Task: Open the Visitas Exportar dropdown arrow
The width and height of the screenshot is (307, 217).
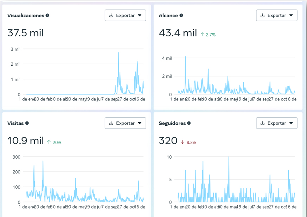Action: 140,123
